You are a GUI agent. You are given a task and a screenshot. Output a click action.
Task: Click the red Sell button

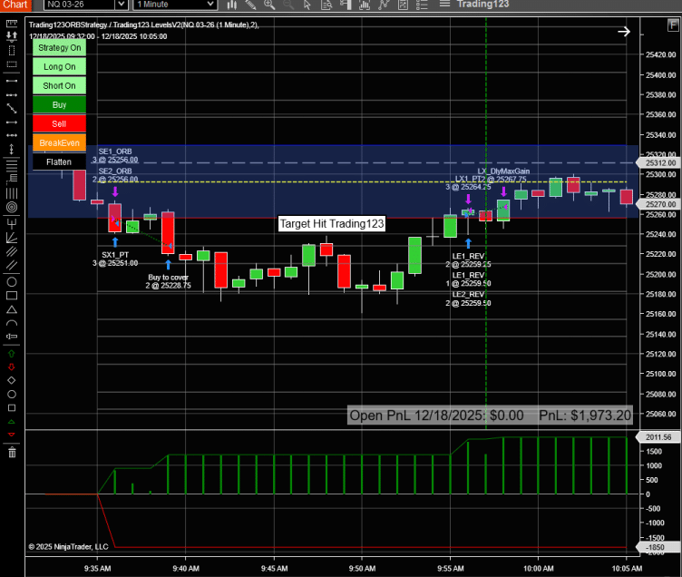[59, 124]
